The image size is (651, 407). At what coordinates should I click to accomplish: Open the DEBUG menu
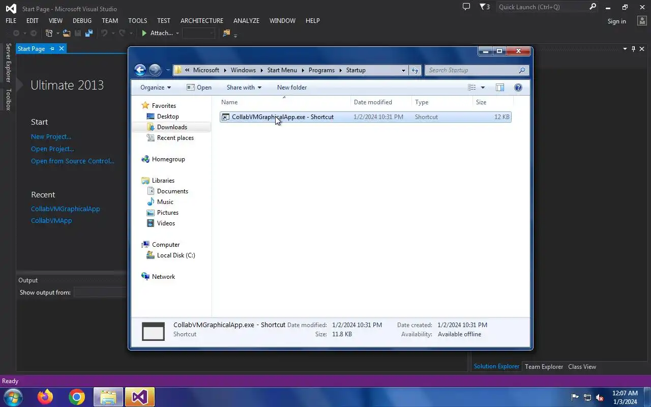[82, 21]
